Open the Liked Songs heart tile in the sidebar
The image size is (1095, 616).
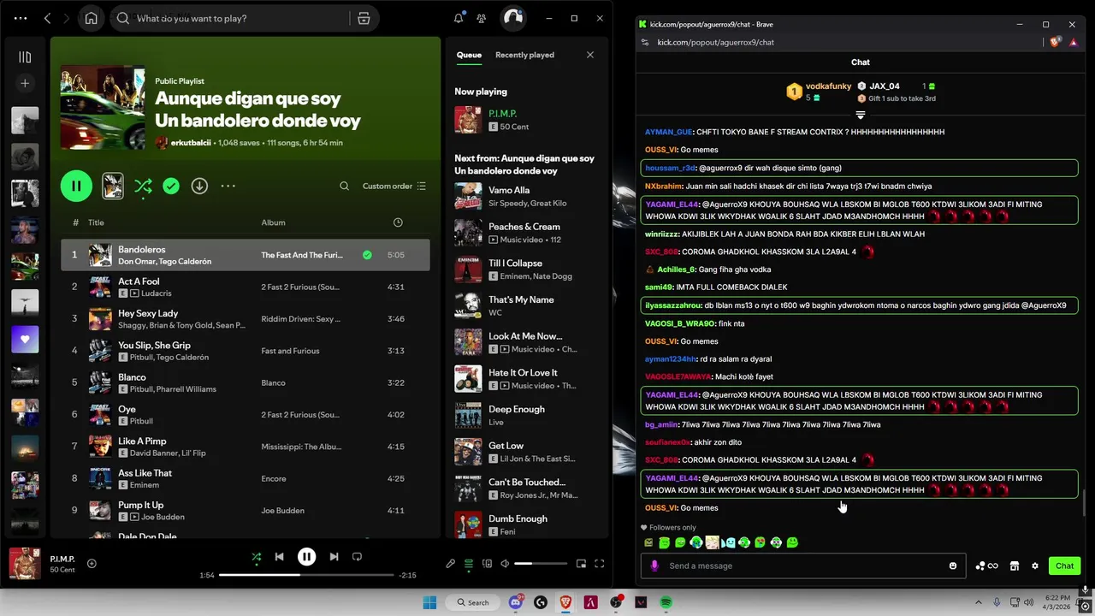pyautogui.click(x=25, y=340)
